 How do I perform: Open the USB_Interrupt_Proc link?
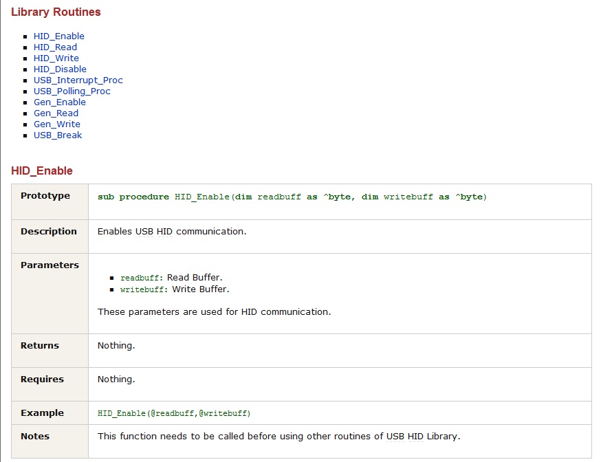point(78,80)
